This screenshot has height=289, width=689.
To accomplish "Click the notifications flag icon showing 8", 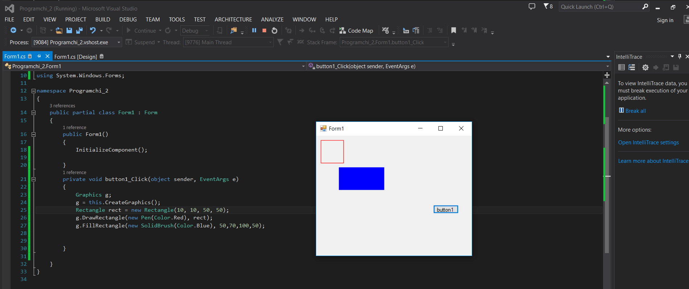I will point(548,6).
